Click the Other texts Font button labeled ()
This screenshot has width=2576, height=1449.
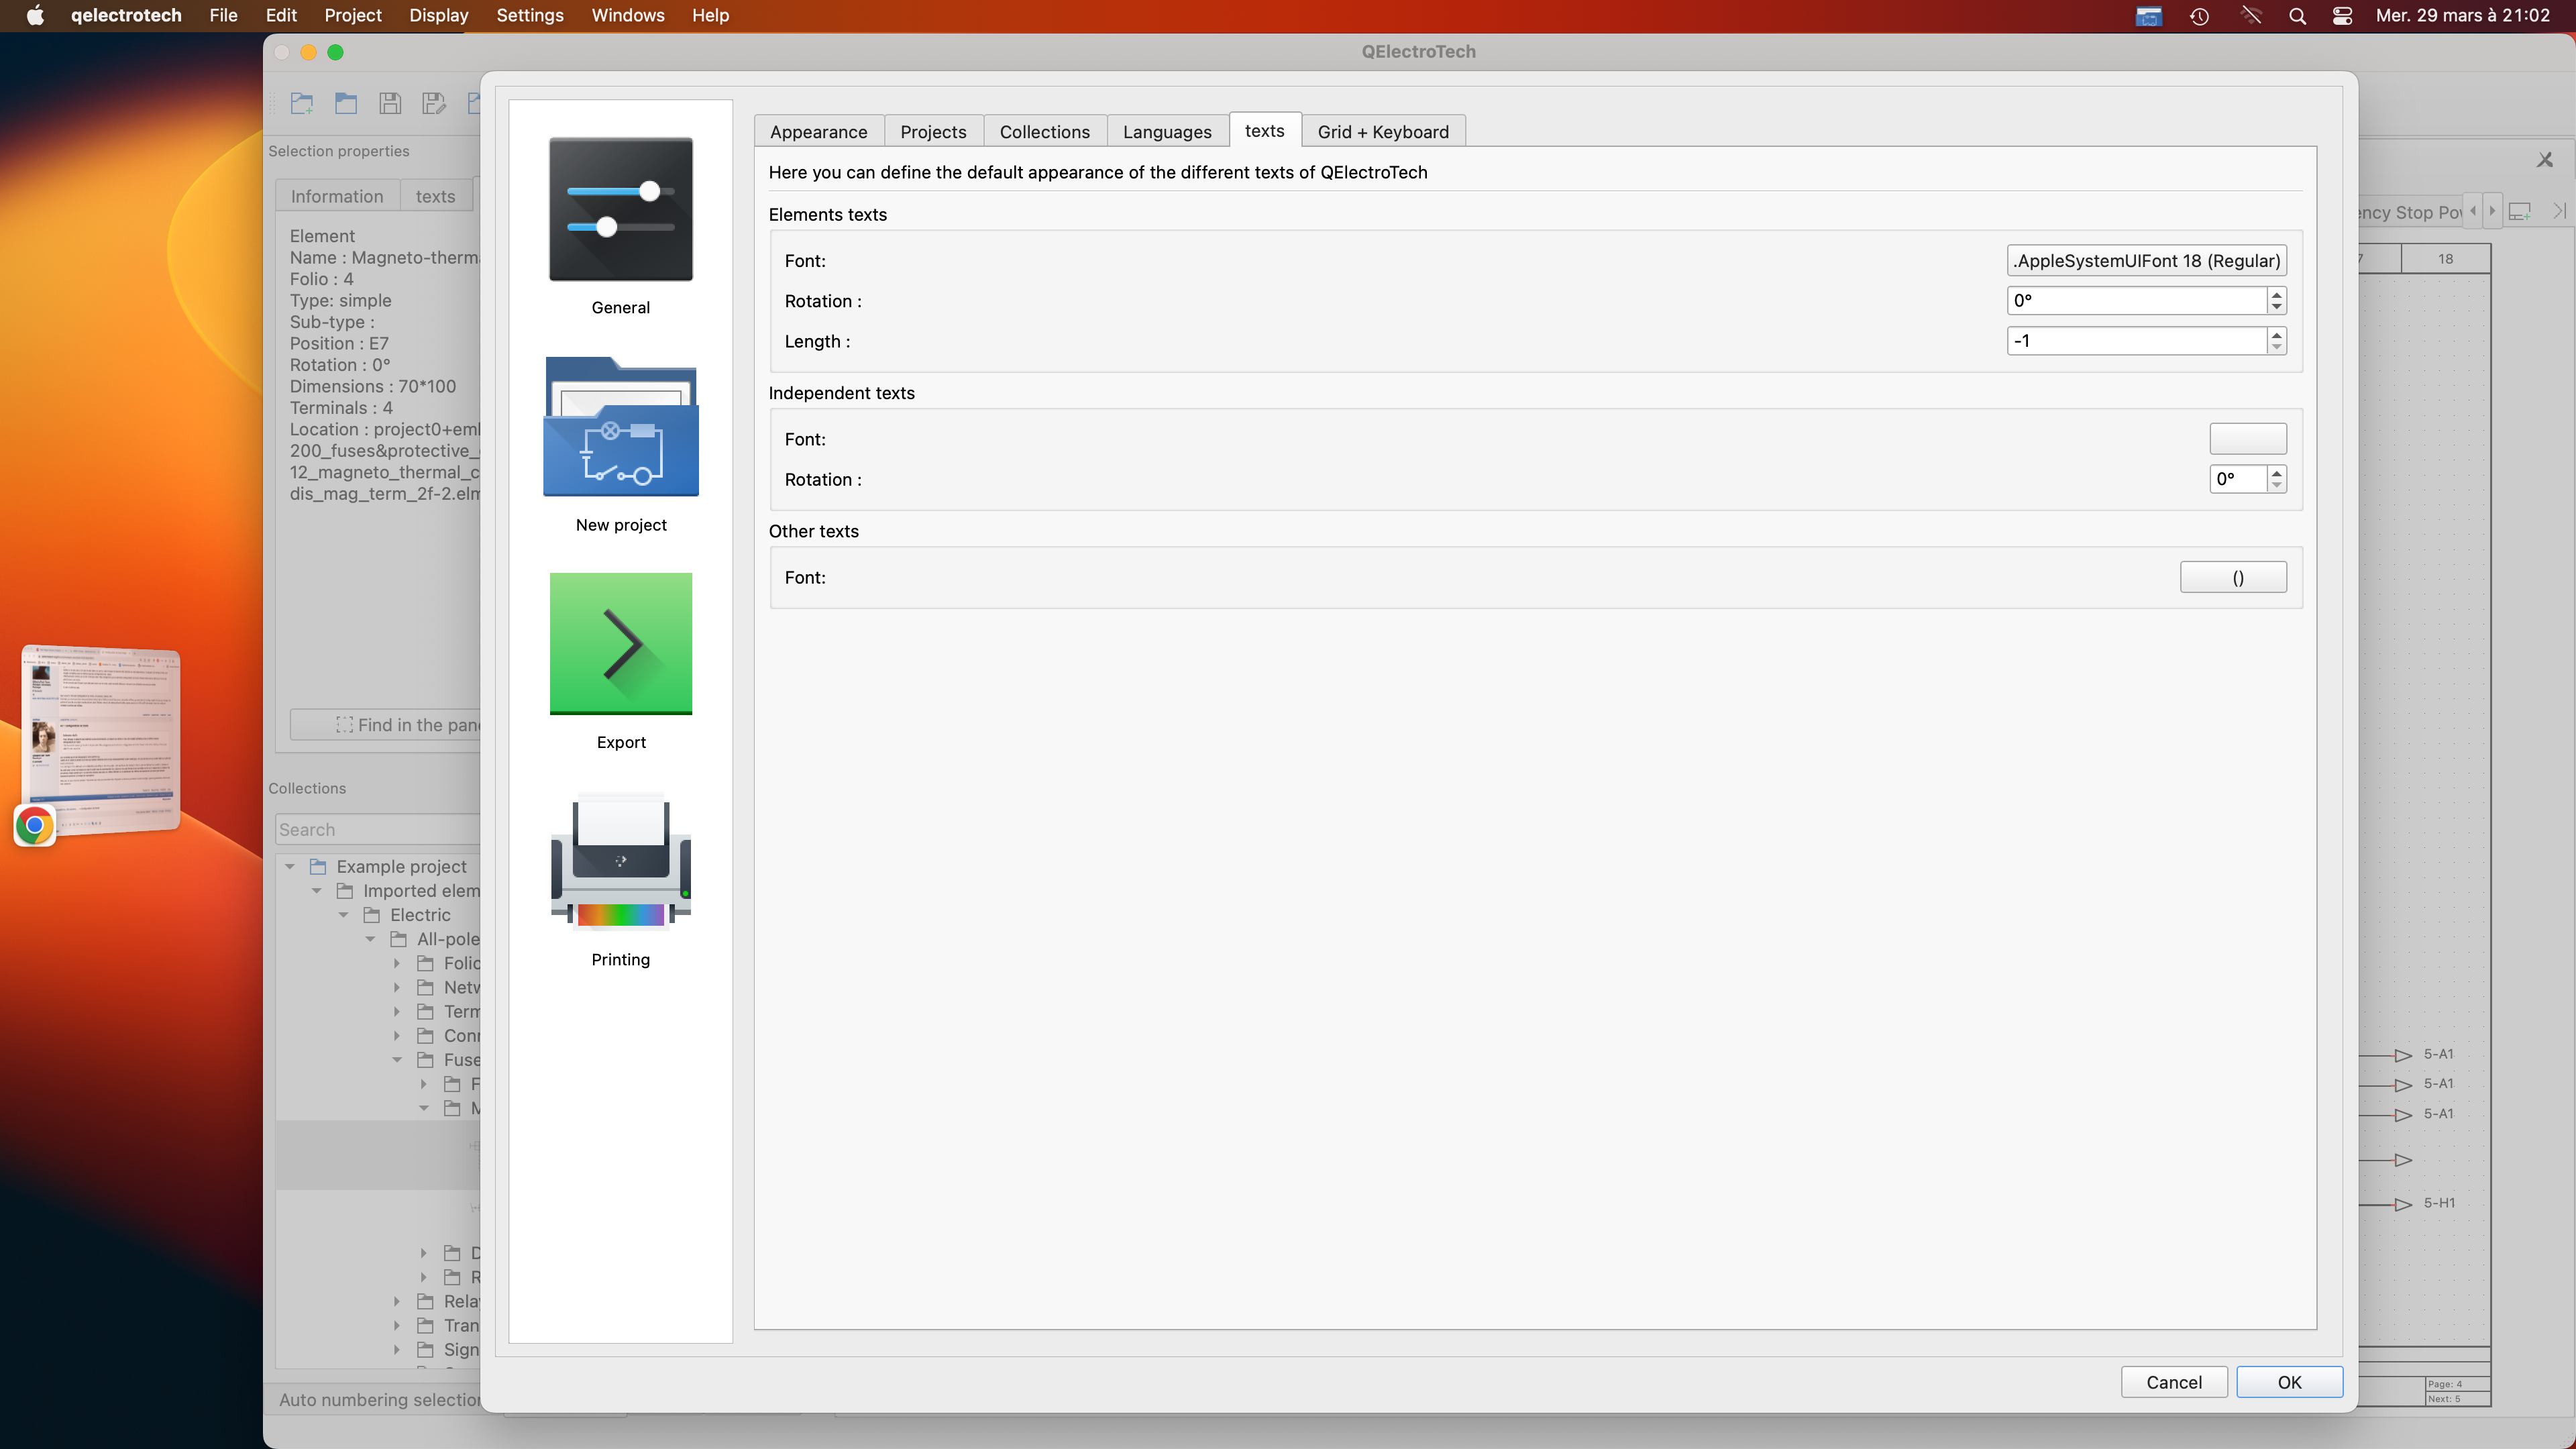2234,577
